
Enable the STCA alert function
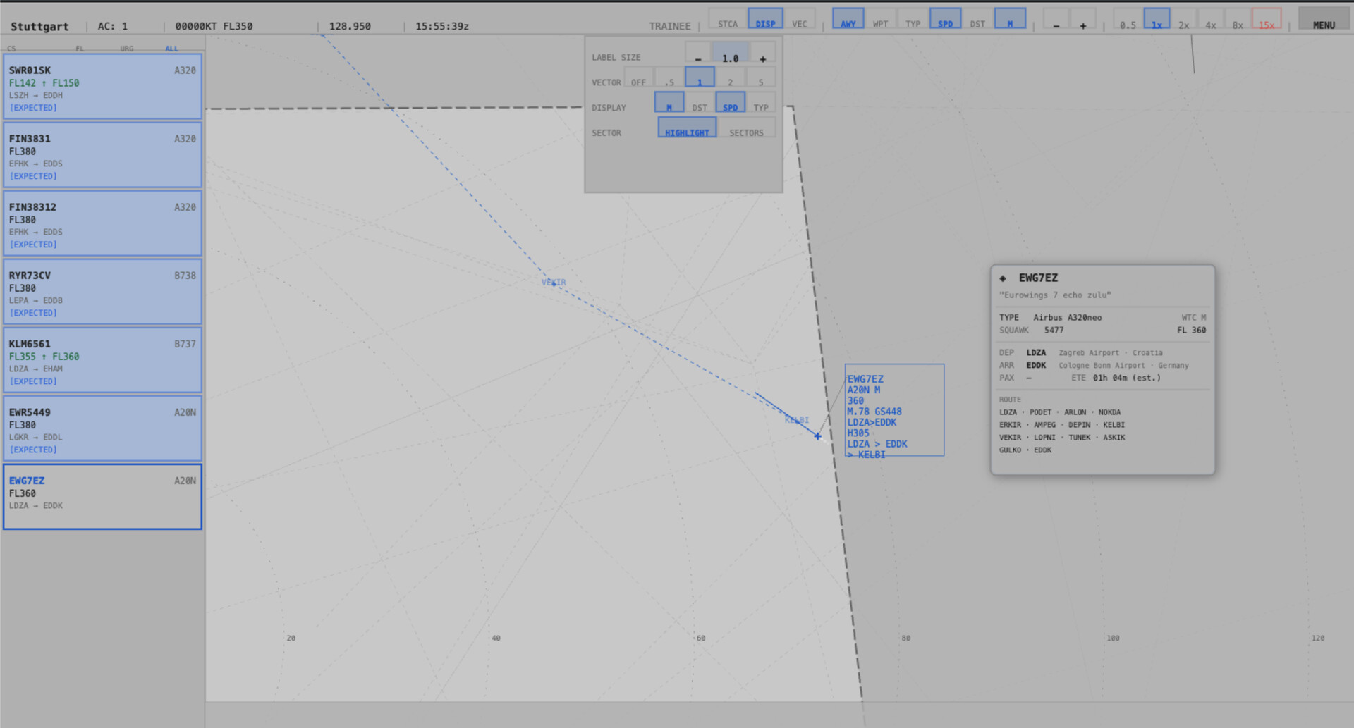tap(726, 23)
